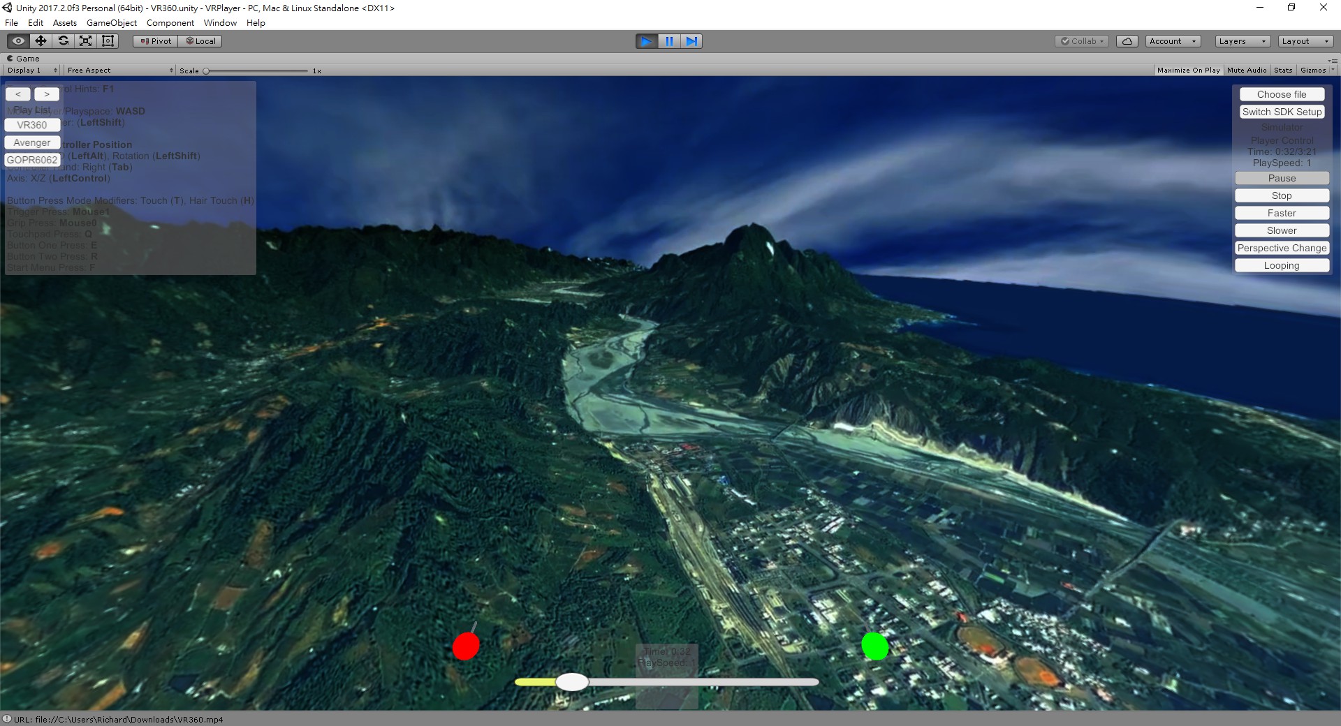Open the Account dropdown
Image resolution: width=1341 pixels, height=726 pixels.
point(1173,41)
